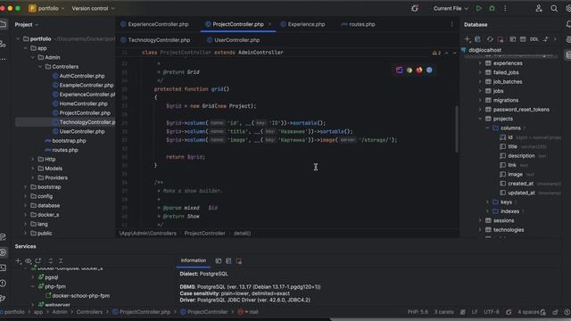The image size is (571, 321).
Task: Open the portfolio project dropdown
Action: 46,8
